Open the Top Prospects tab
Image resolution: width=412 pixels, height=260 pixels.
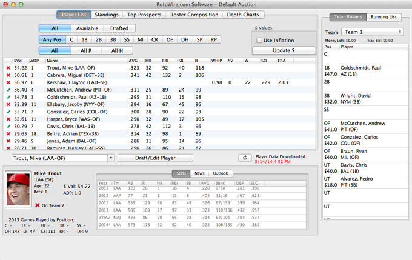pos(144,15)
